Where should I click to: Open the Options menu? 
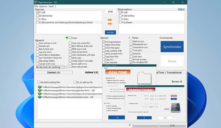pyautogui.click(x=43, y=6)
